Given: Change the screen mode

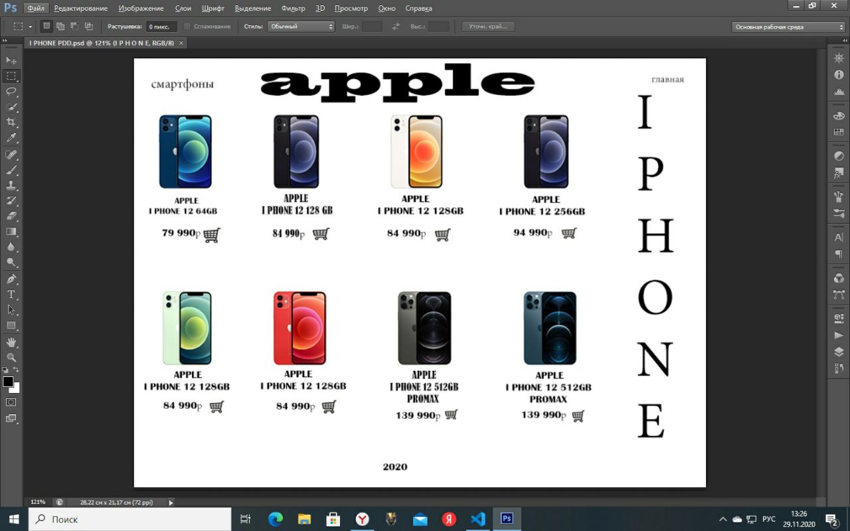Looking at the screenshot, I should [x=11, y=418].
